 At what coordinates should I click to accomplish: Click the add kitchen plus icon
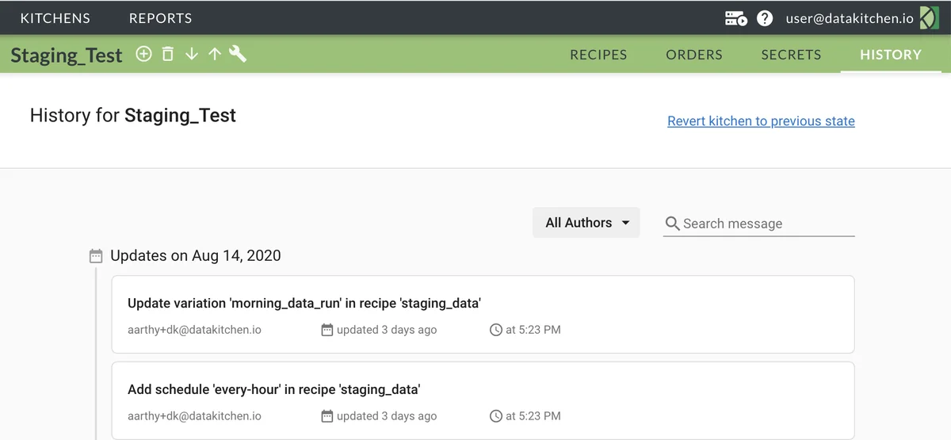click(x=143, y=54)
